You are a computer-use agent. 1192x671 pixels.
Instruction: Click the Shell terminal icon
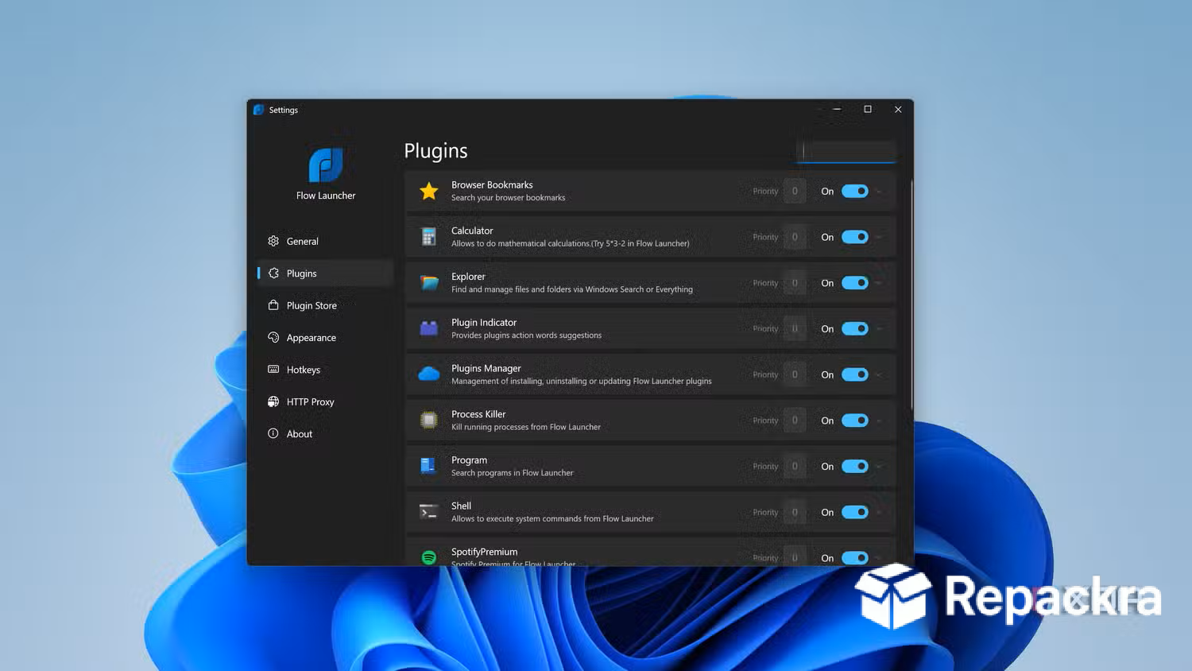[429, 512]
